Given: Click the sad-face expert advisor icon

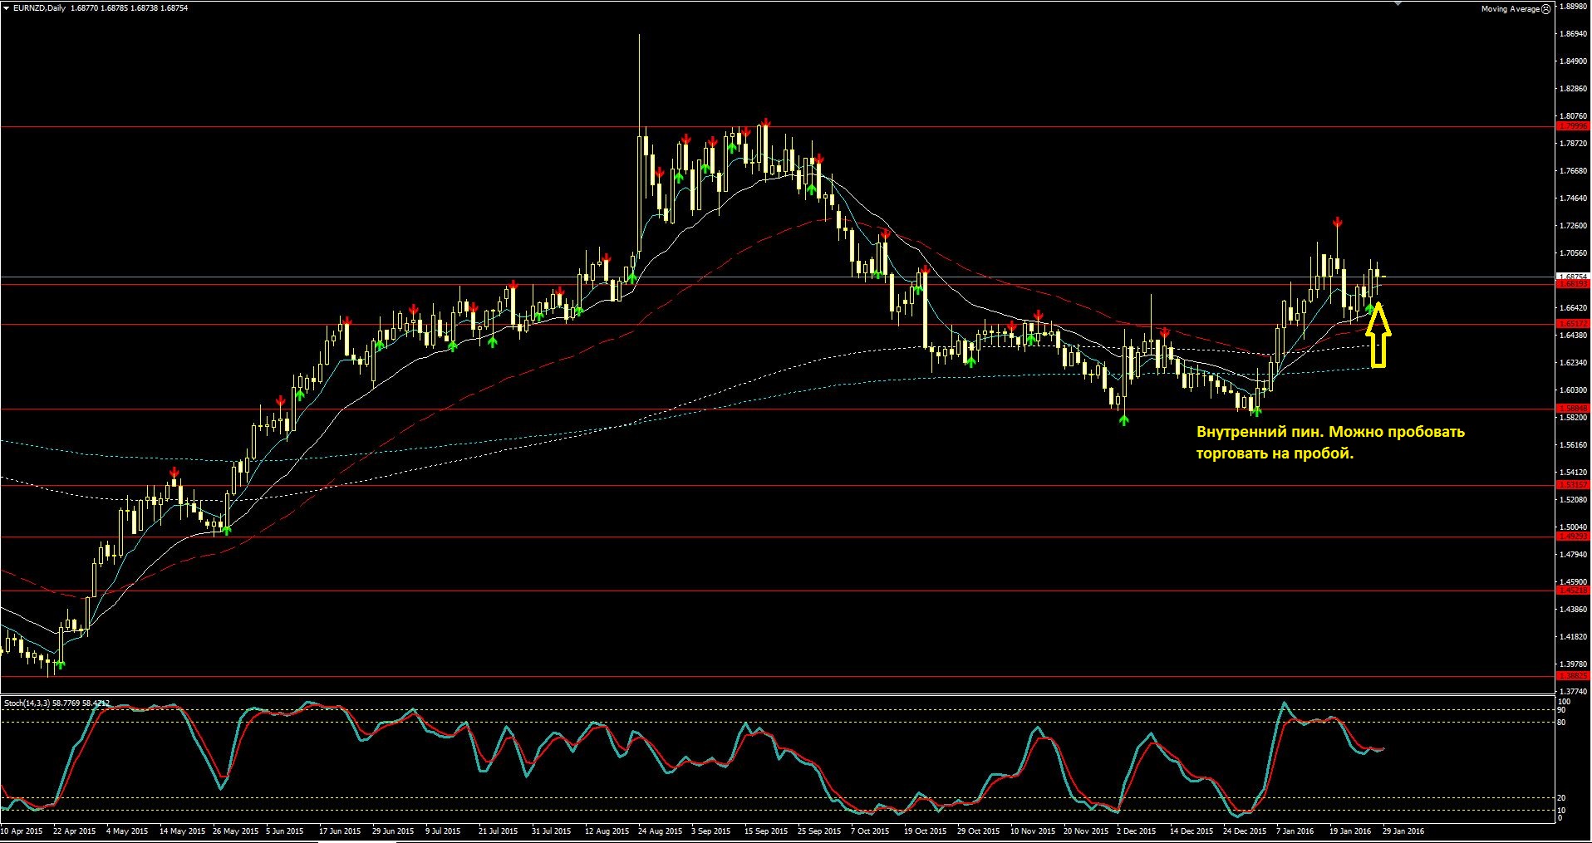Looking at the screenshot, I should [1546, 9].
